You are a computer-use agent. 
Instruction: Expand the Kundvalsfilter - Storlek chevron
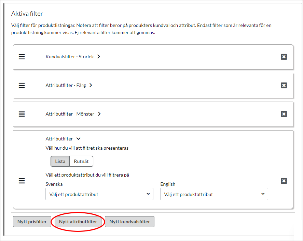99,57
